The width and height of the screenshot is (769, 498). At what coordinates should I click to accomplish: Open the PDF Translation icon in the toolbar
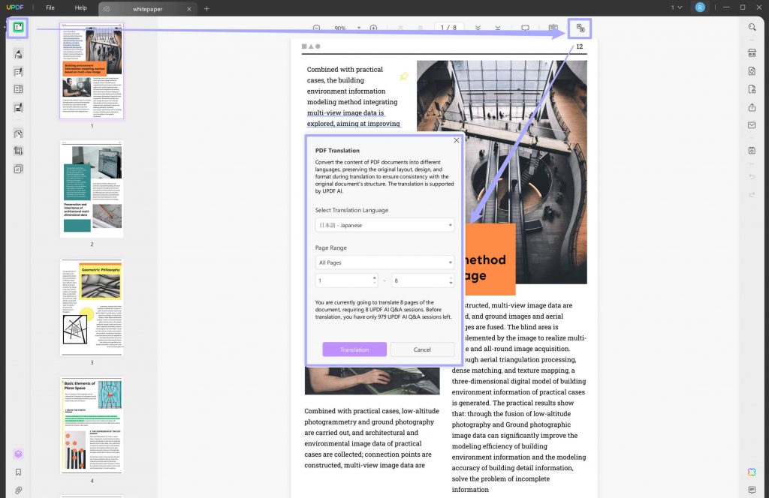pyautogui.click(x=579, y=28)
